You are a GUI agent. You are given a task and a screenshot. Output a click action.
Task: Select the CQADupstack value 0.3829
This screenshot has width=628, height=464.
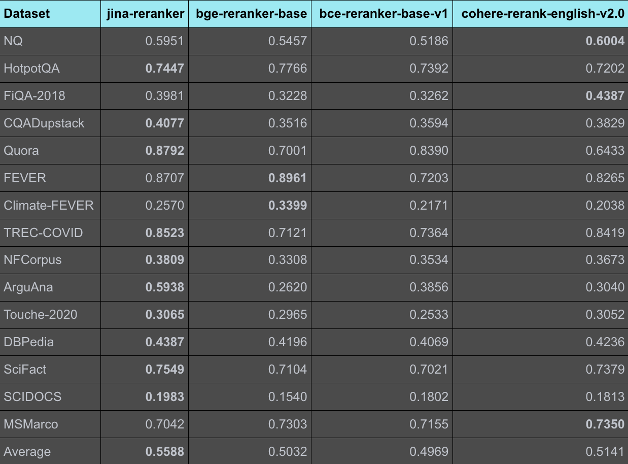pyautogui.click(x=605, y=123)
